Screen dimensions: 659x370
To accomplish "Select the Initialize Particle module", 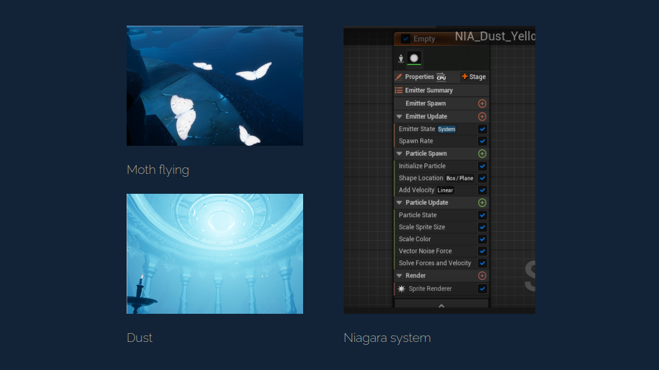I will coord(441,166).
